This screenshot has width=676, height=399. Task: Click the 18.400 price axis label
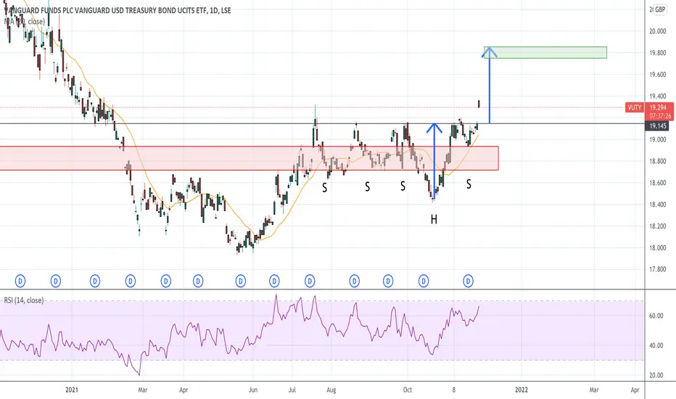pos(657,205)
